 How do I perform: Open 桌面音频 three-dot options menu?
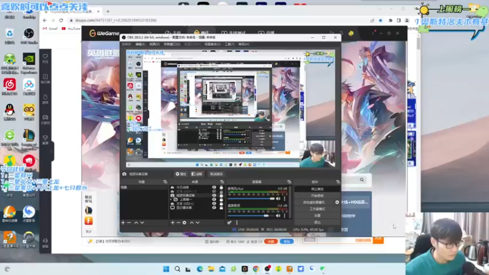click(x=284, y=216)
